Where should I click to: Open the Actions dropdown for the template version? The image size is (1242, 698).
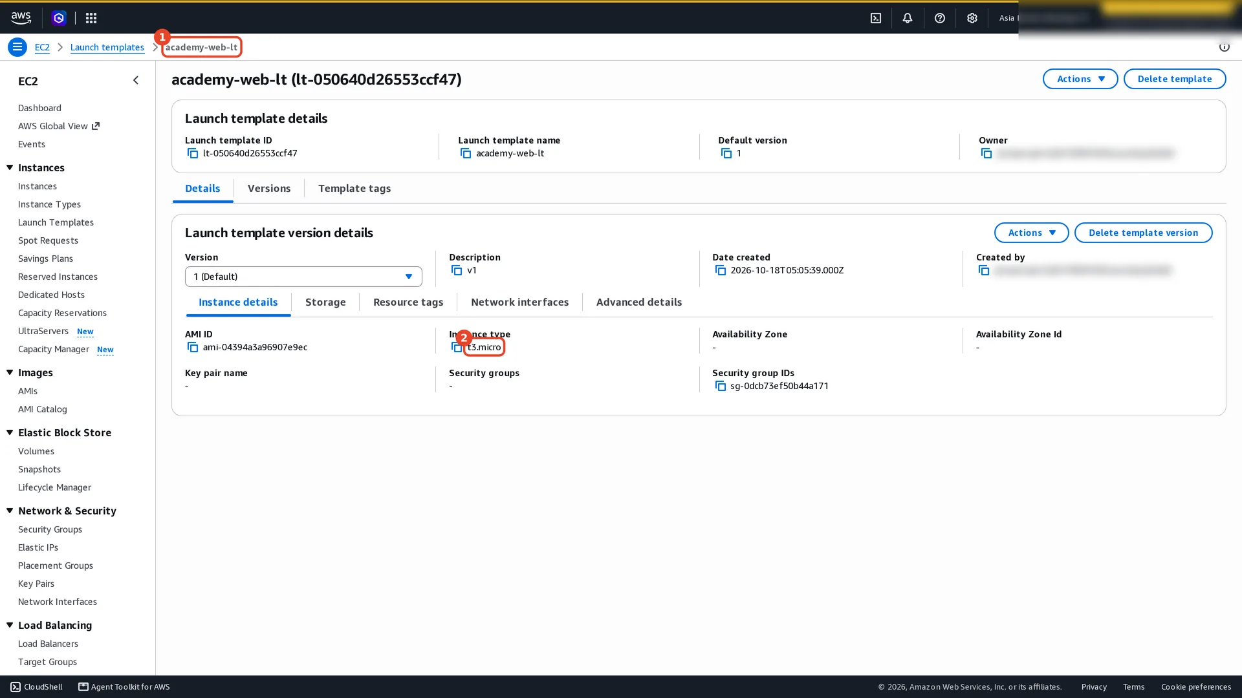click(1031, 233)
